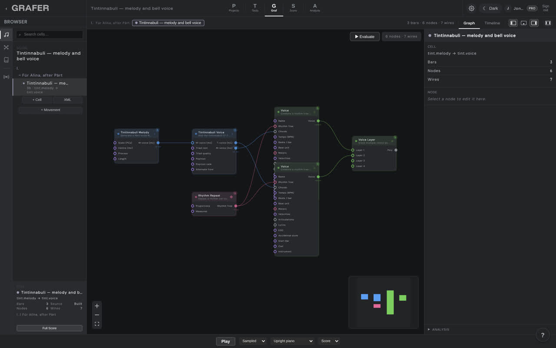Open the Tools tab
556x348 pixels.
point(255,8)
